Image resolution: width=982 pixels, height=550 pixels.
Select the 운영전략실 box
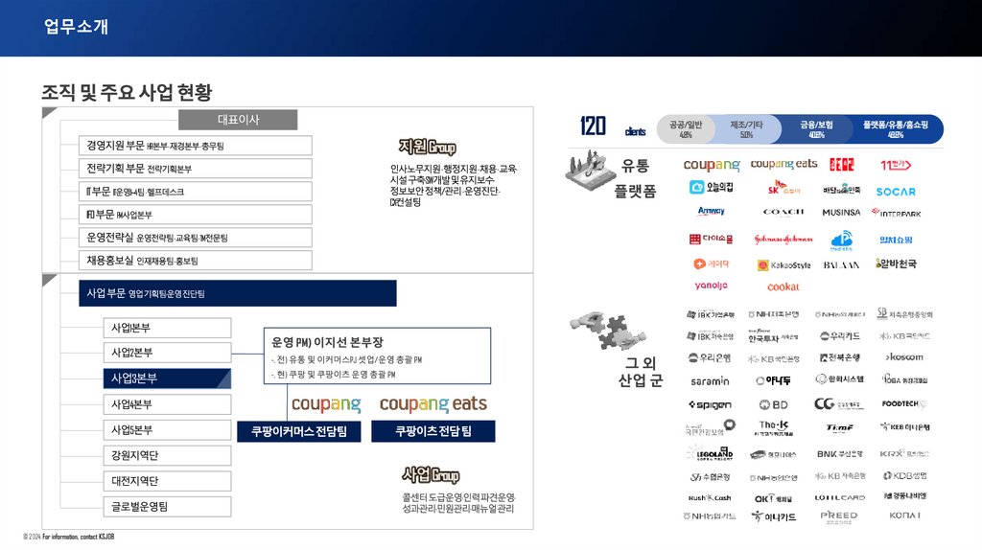coord(196,237)
